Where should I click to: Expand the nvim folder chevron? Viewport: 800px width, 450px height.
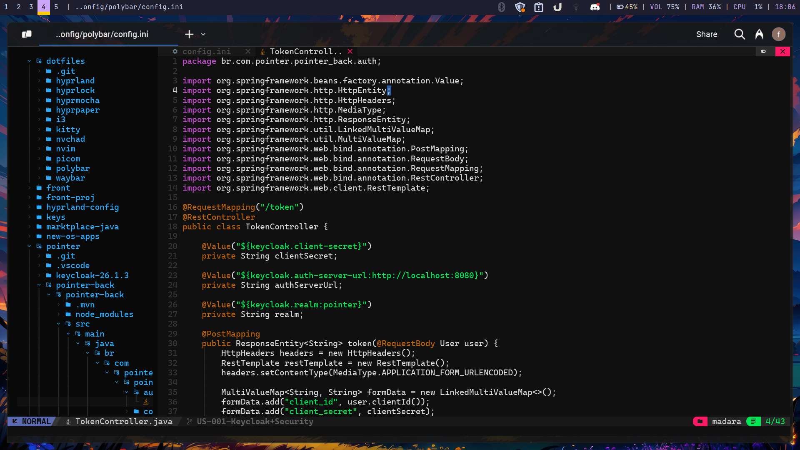pyautogui.click(x=39, y=149)
